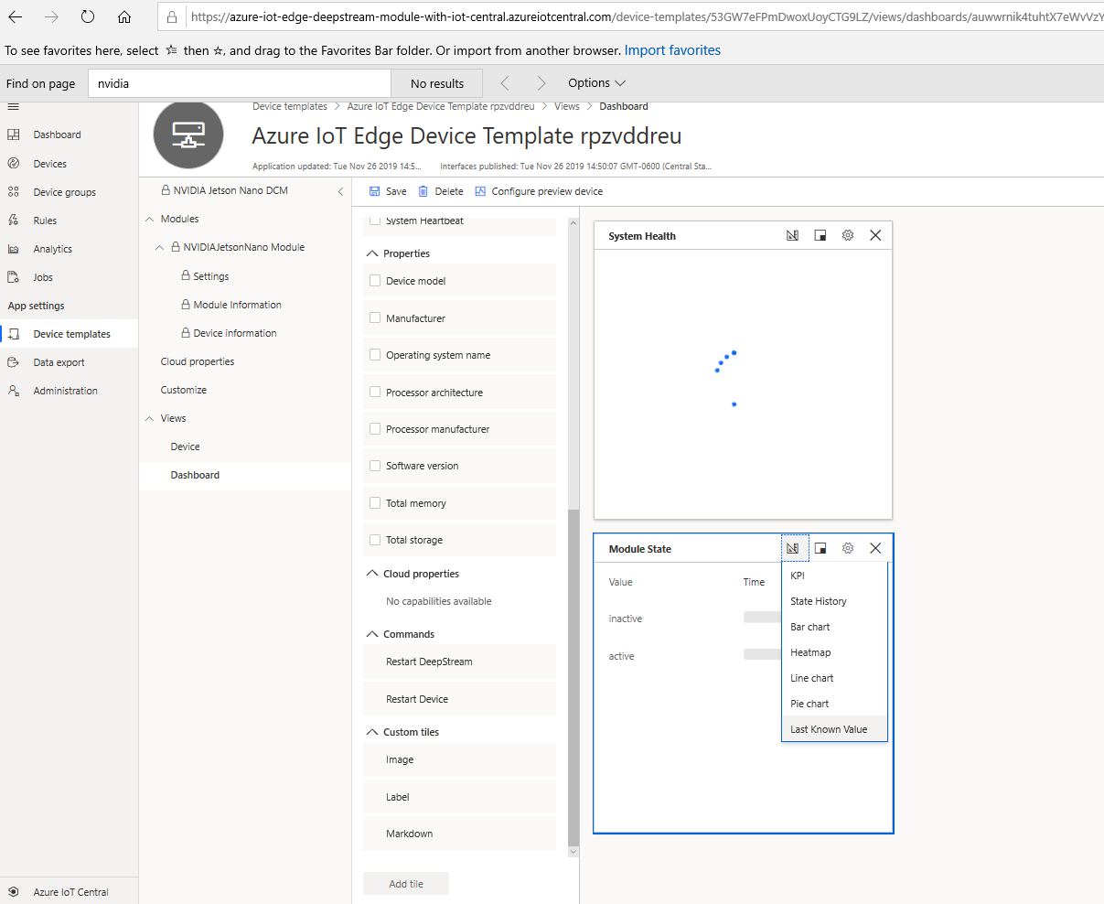Open System Health tile visualization icon

coord(793,235)
